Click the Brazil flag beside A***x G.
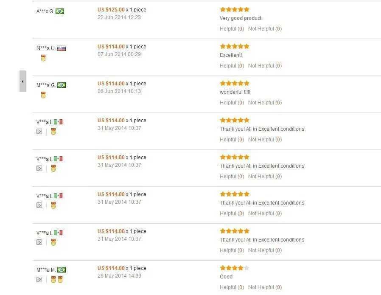The width and height of the screenshot is (381, 295). pyautogui.click(x=60, y=11)
